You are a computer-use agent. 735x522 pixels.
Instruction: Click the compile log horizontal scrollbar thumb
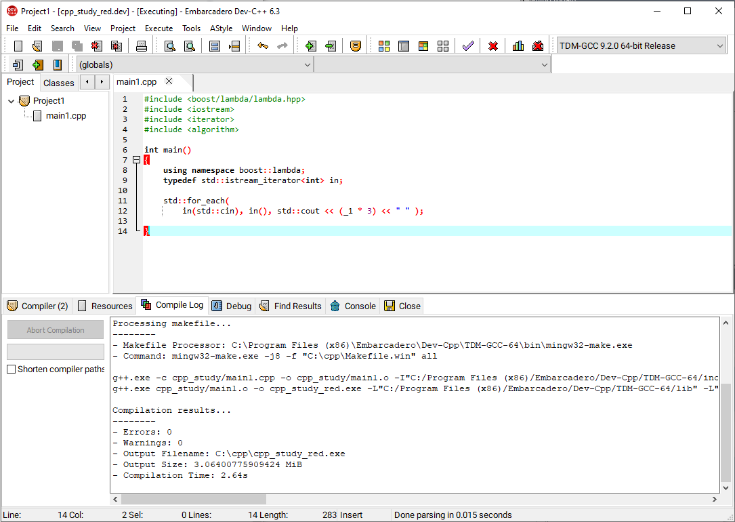[x=194, y=500]
